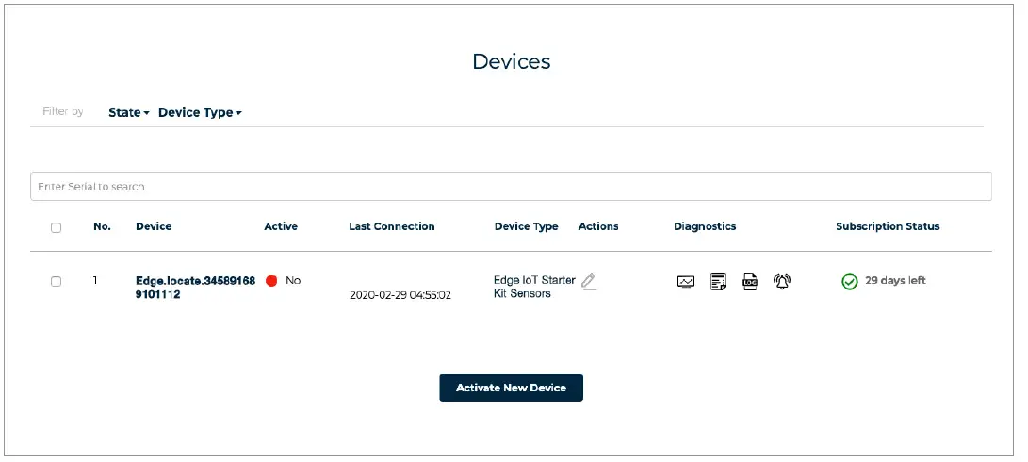Viewport: 1028px width, 462px height.
Task: Click the alarm bell diagnostics icon
Action: click(x=781, y=282)
